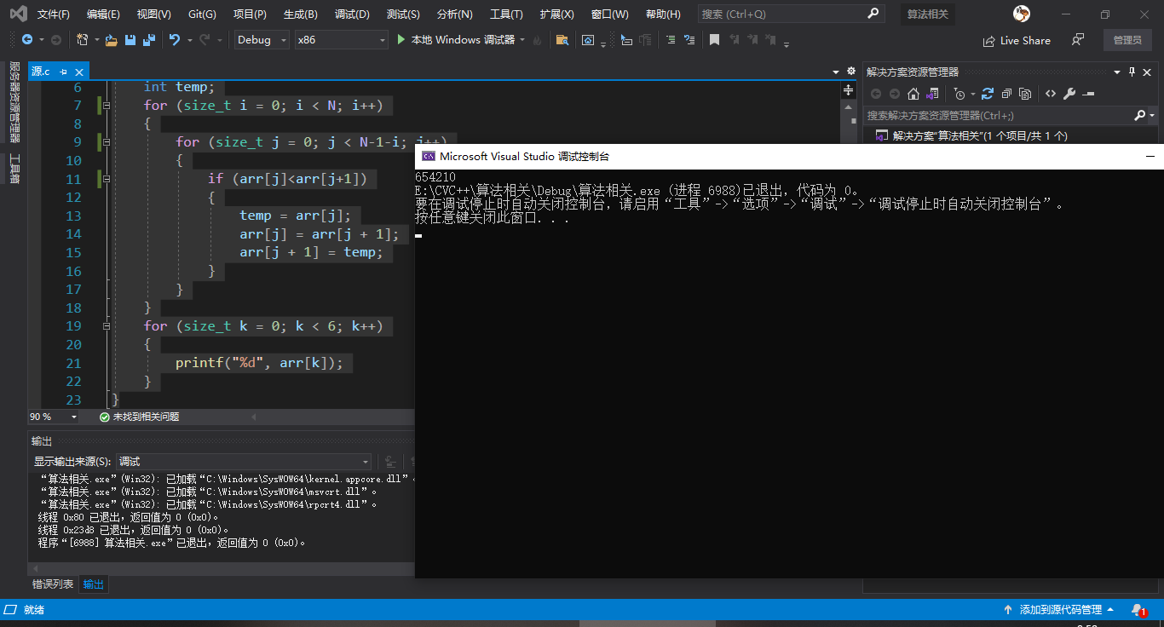The height and width of the screenshot is (627, 1164).
Task: Click the sync with active document icon
Action: 988,94
